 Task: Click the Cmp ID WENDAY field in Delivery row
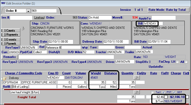click(x=55, y=77)
